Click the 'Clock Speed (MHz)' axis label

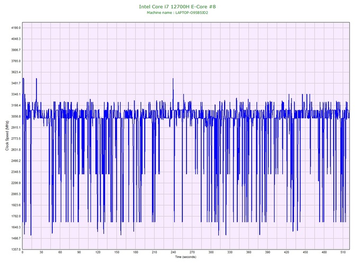[7, 136]
